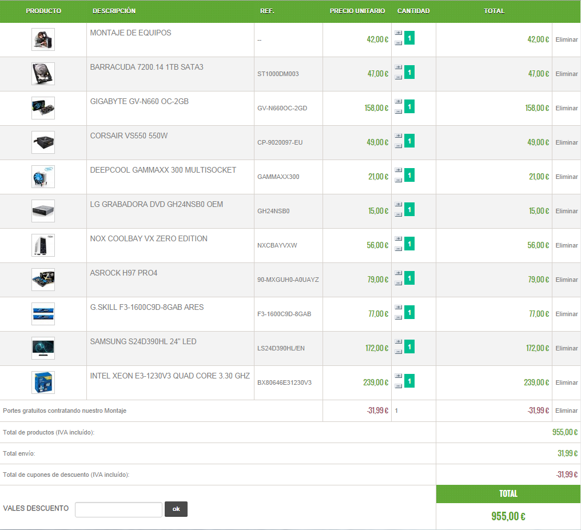Click the Total envío 31,99 € amount
The height and width of the screenshot is (530, 581).
click(x=568, y=453)
